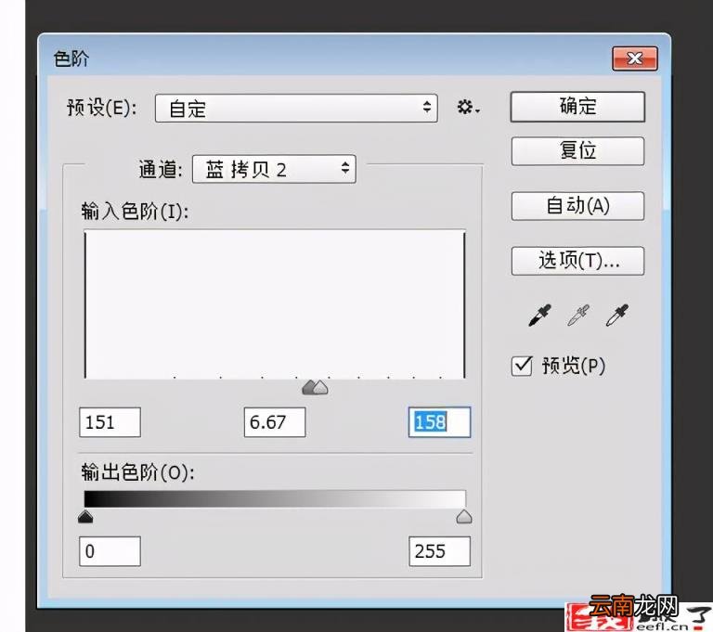Select the black point eyedropper
This screenshot has height=632, width=713.
[539, 316]
